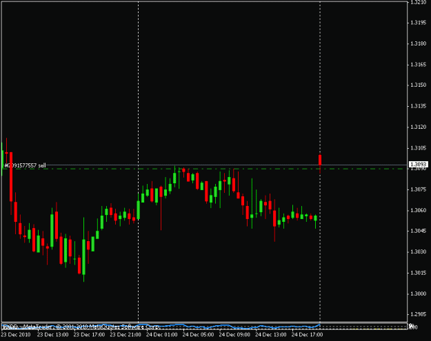Click the 1.3015 price axis label

(419, 273)
